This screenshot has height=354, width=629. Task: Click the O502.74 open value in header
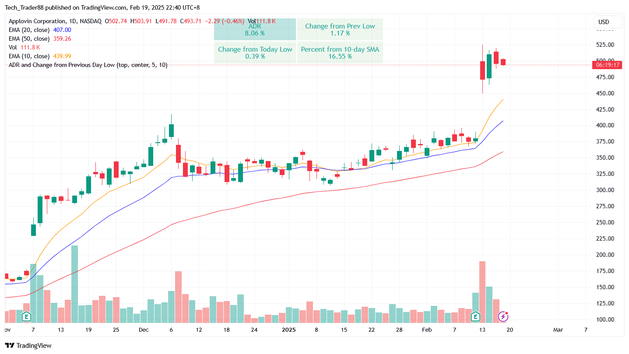pos(116,21)
